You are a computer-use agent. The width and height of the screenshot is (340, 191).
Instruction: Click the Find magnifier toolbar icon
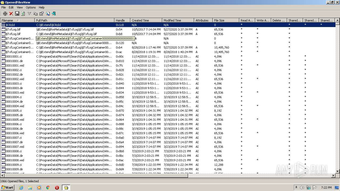point(48,14)
